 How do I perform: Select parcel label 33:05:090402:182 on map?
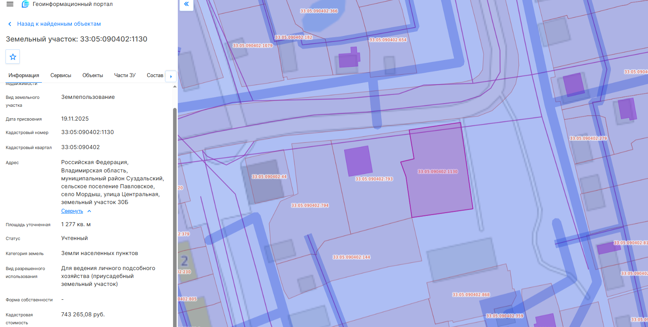coord(294,38)
